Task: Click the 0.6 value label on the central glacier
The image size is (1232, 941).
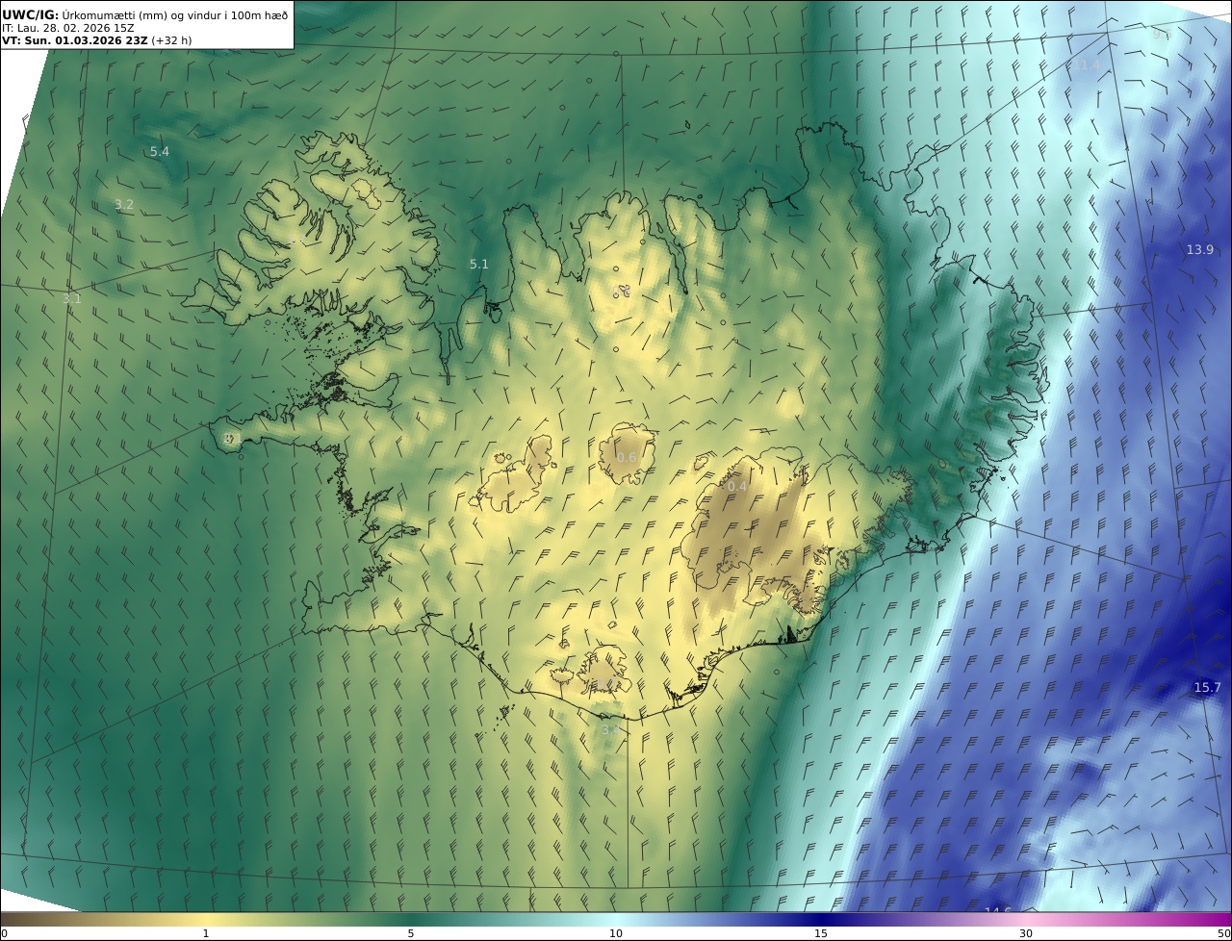Action: tap(627, 457)
